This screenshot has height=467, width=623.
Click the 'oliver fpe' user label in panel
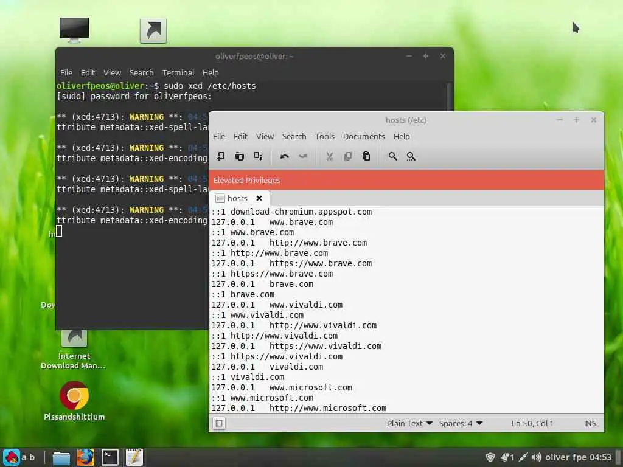566,457
